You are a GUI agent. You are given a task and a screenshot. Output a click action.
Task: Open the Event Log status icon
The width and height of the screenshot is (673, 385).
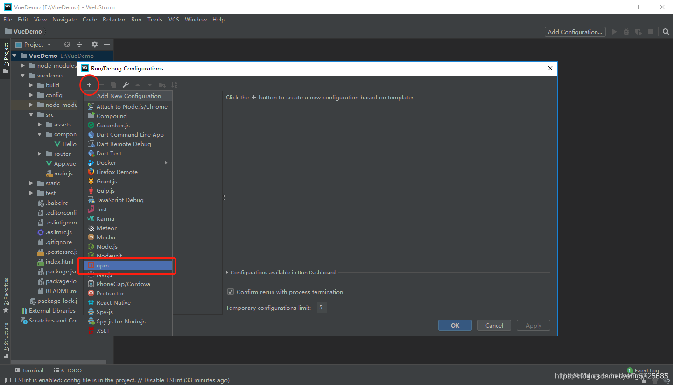(630, 371)
